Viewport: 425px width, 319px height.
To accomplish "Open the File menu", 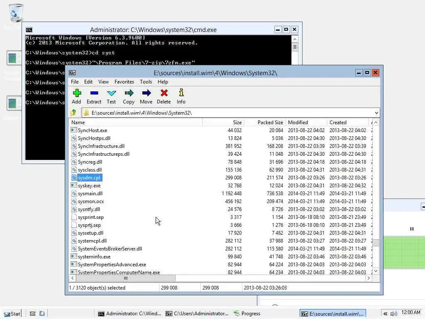I will (x=75, y=82).
